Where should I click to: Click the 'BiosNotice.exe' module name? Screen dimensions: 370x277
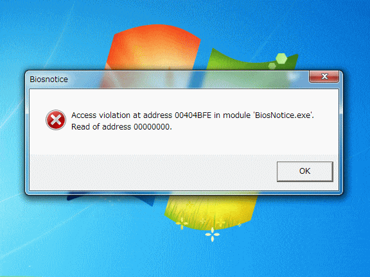[x=283, y=115]
